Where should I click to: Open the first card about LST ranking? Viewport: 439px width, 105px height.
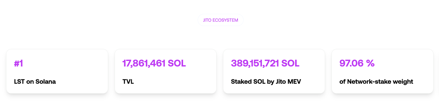[57, 71]
